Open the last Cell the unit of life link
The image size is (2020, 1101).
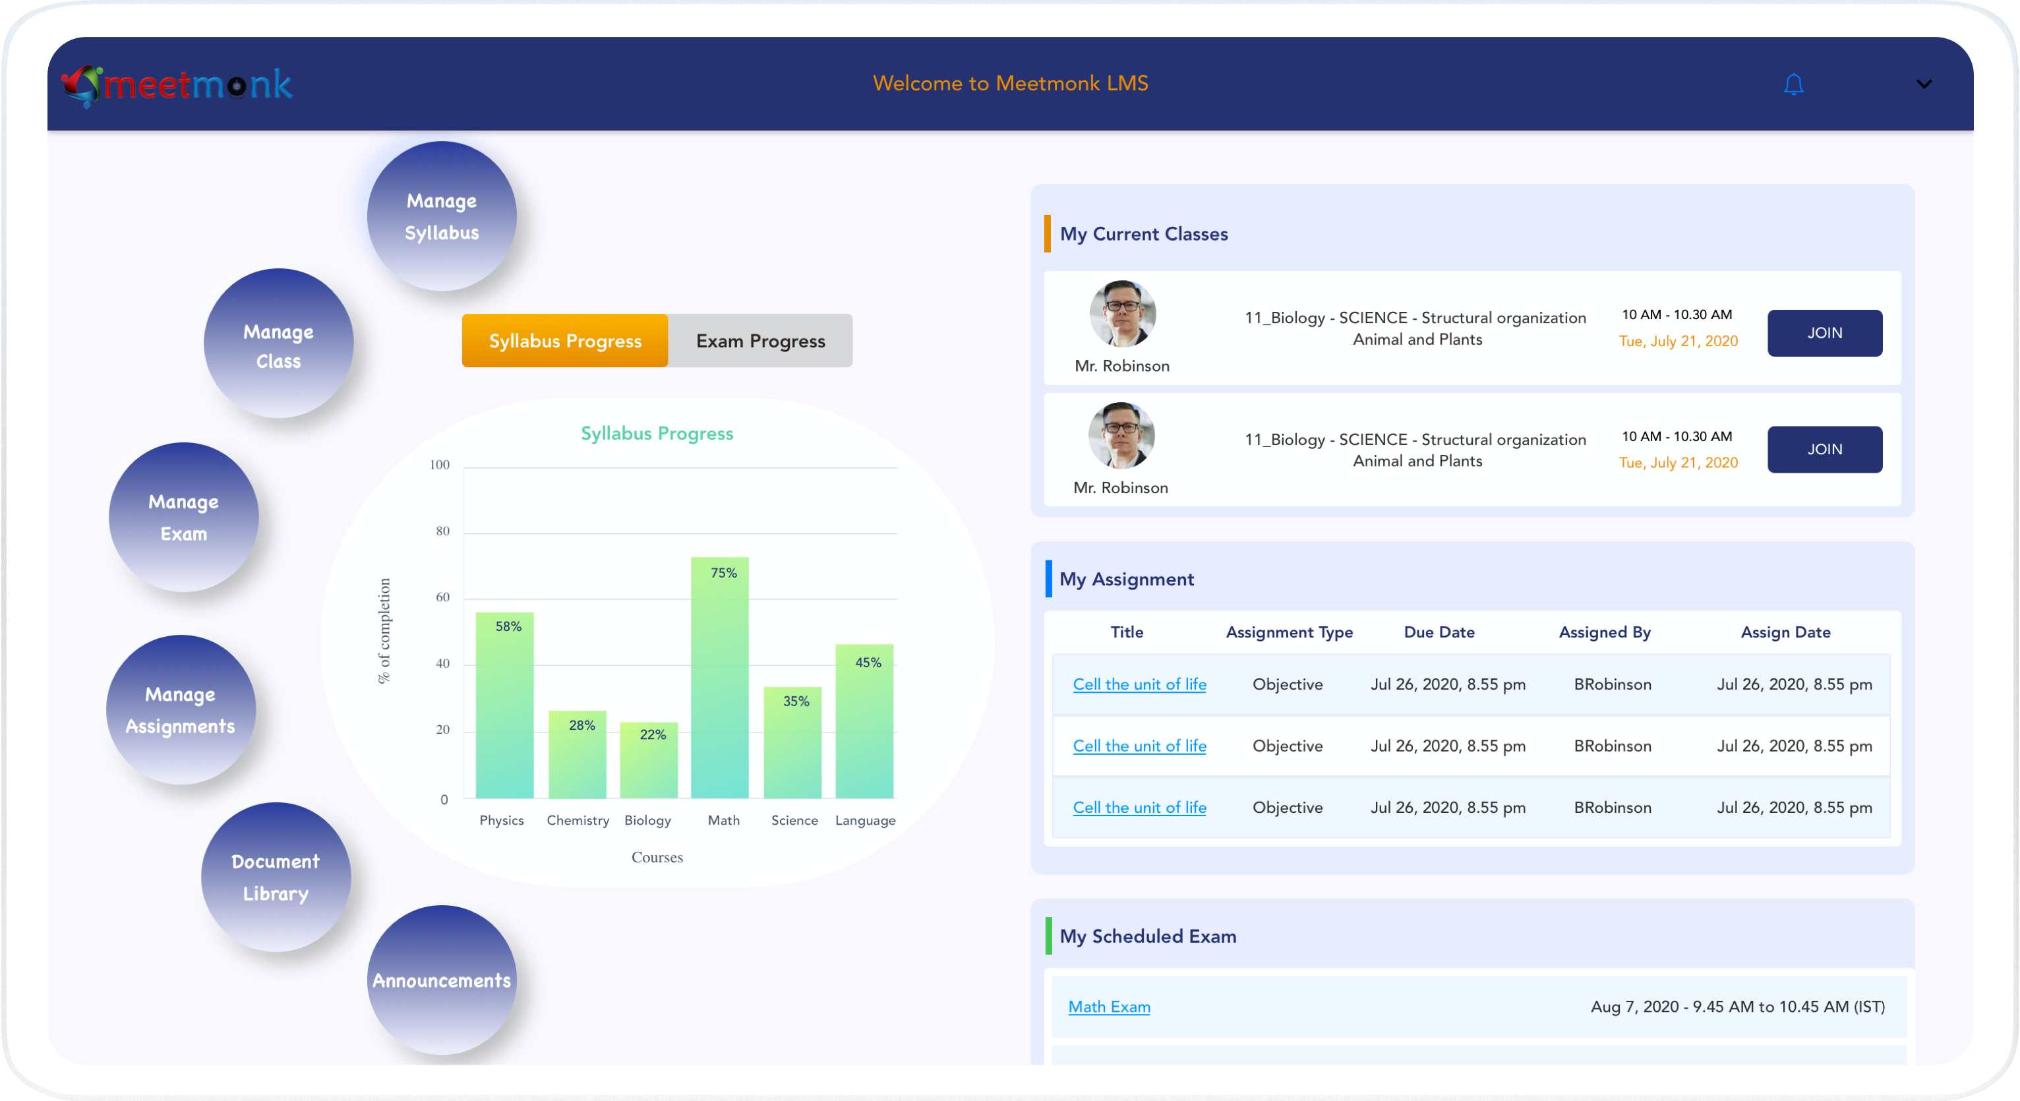1139,807
